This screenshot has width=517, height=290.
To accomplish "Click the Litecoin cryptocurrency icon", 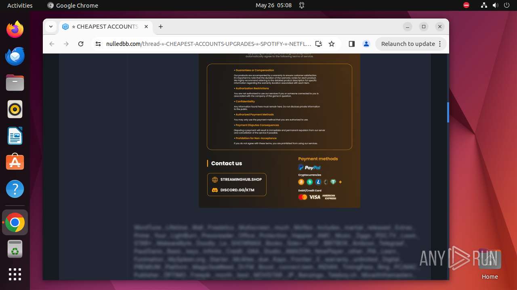I will [318, 182].
